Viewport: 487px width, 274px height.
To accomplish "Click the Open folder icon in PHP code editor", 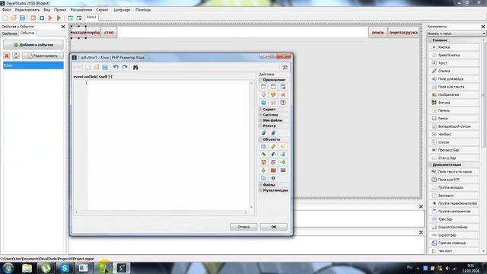I will pos(97,67).
